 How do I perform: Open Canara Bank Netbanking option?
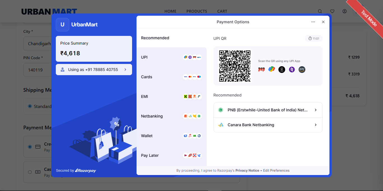coord(268,125)
